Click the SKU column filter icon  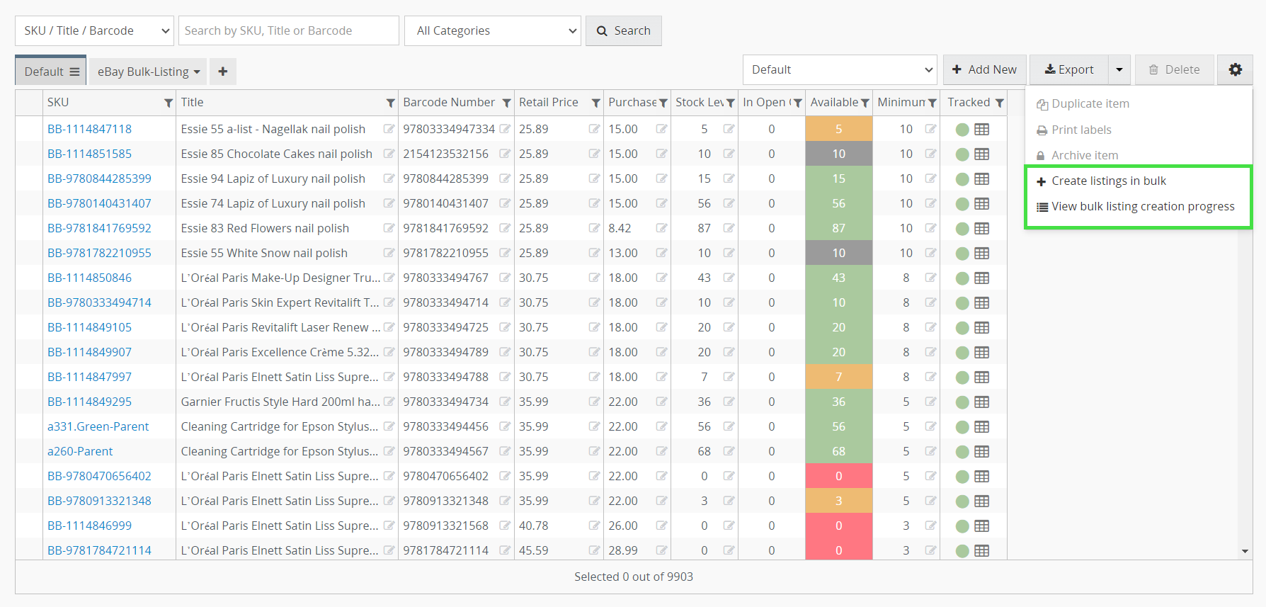point(169,103)
